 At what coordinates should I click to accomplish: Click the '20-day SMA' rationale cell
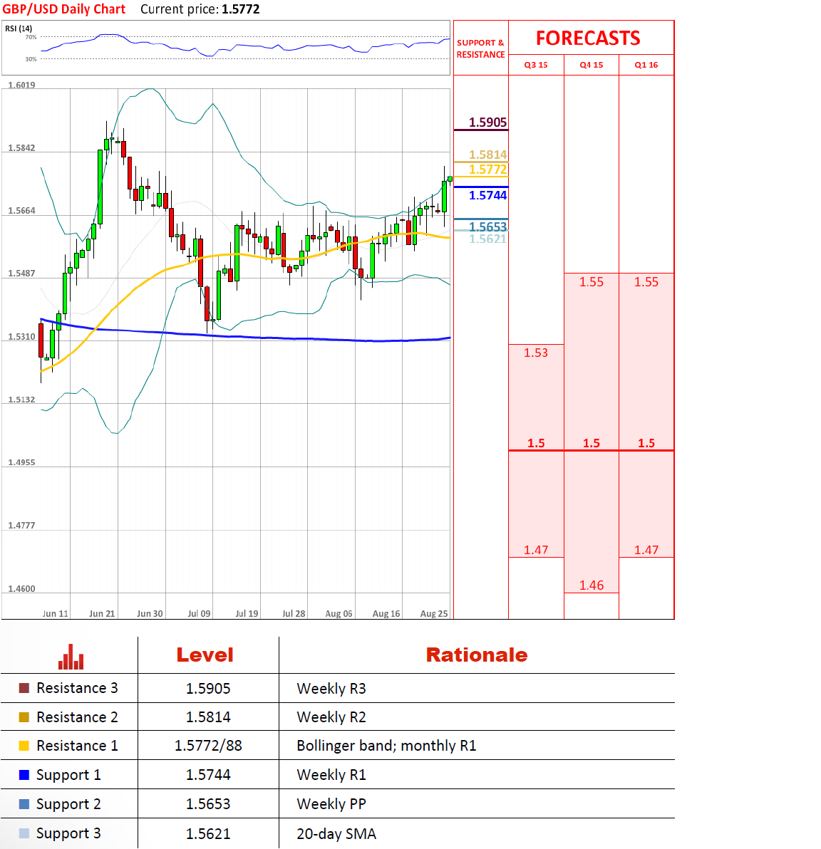[336, 834]
